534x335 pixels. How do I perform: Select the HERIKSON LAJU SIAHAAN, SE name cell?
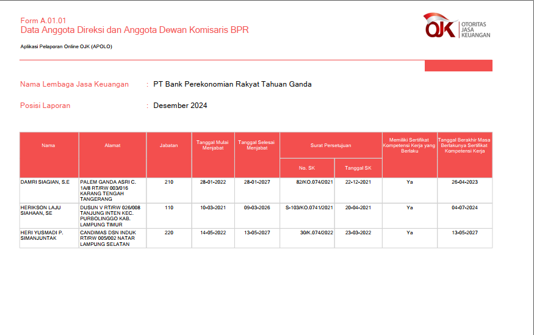tap(41, 211)
